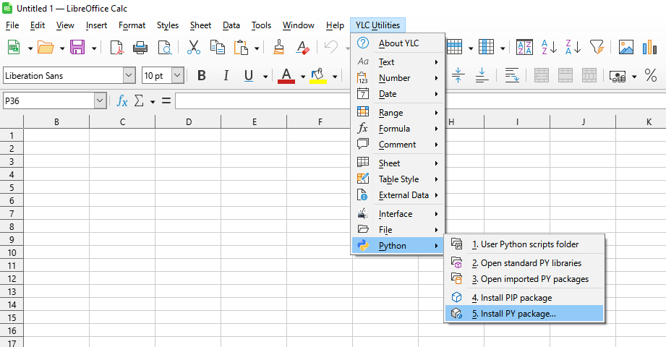This screenshot has width=666, height=347.
Task: Click the AutoFilter funnel icon
Action: (x=596, y=48)
